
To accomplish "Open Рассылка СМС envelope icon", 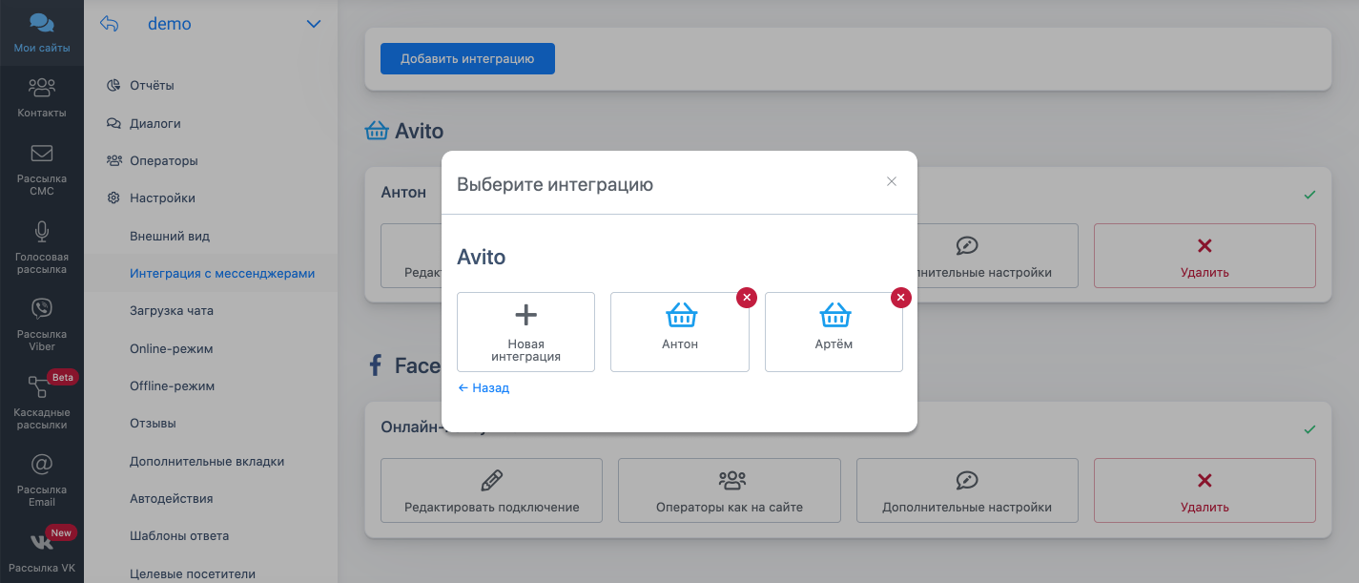I will (41, 153).
